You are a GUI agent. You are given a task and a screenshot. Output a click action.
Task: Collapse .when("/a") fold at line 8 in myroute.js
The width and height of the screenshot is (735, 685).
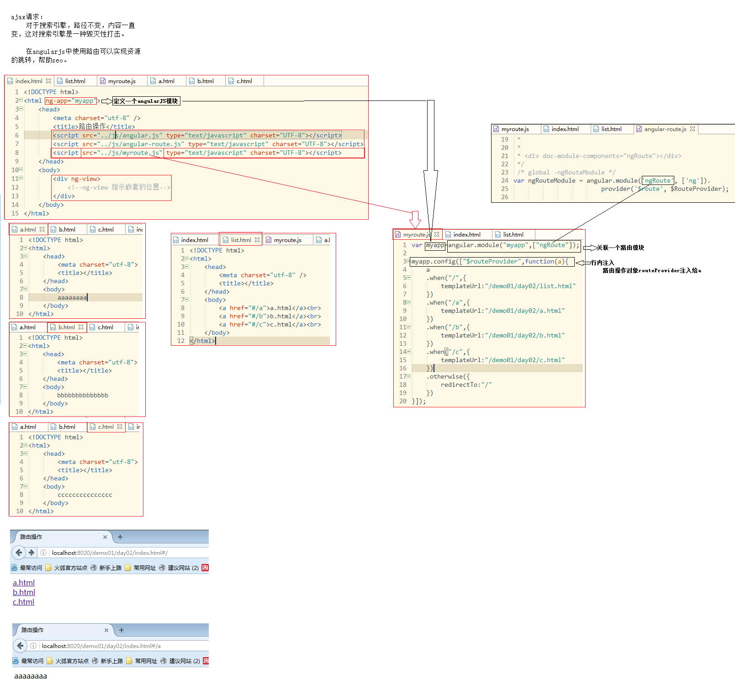tap(408, 302)
